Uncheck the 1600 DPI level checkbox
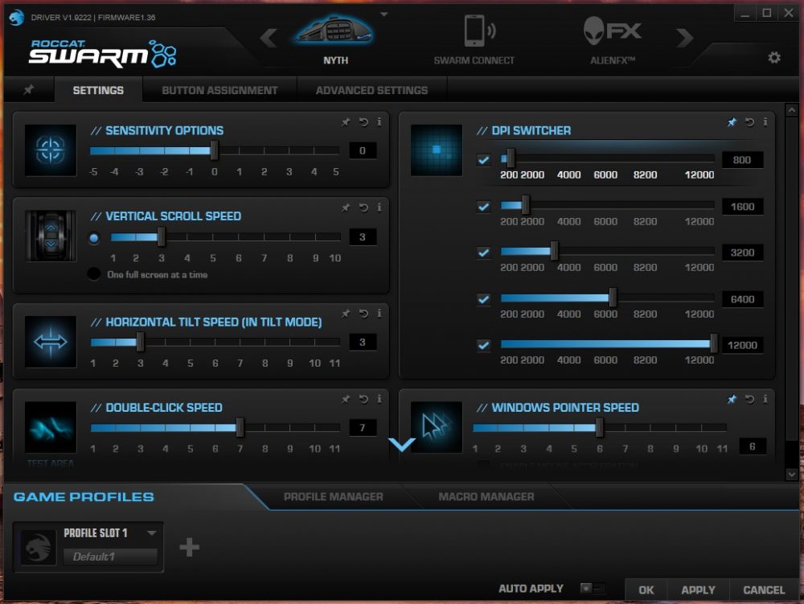The width and height of the screenshot is (804, 604). point(483,207)
